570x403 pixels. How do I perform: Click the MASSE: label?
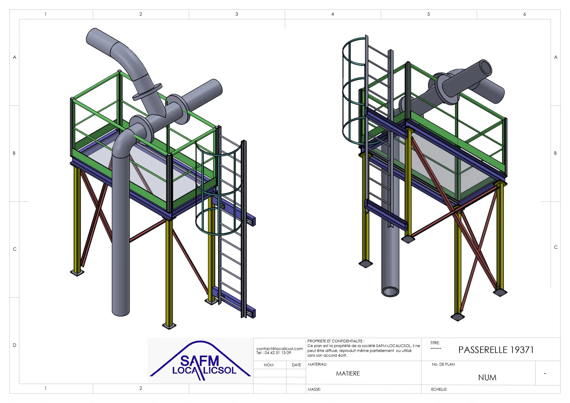[314, 389]
